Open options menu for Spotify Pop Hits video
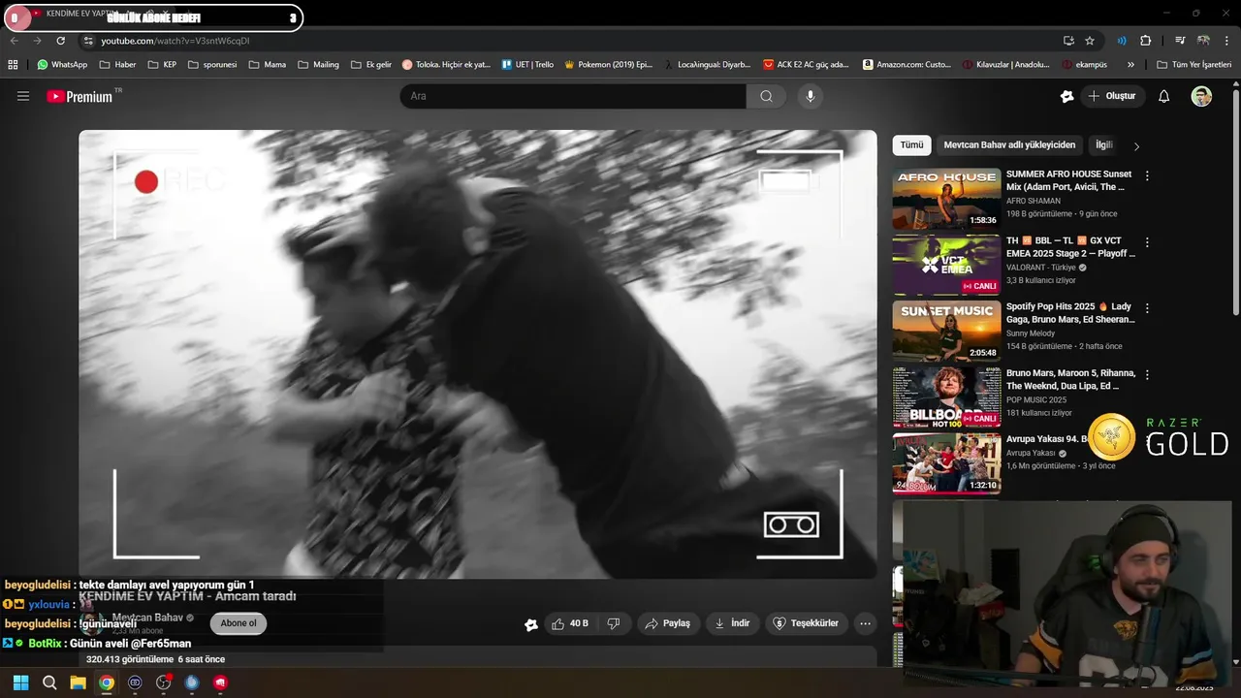 click(1147, 308)
